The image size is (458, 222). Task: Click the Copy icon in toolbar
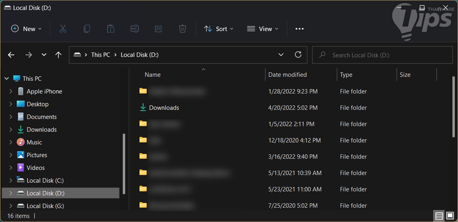[86, 29]
